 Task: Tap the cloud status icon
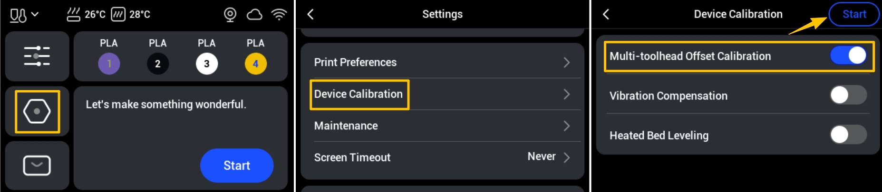click(254, 15)
